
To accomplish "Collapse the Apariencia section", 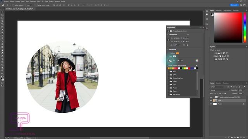I will pyautogui.click(x=167, y=49).
